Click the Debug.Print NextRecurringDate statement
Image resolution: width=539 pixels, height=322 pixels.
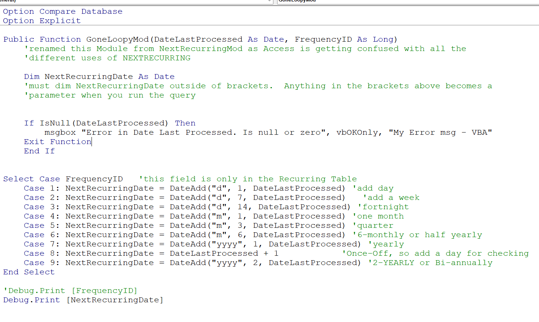click(83, 300)
